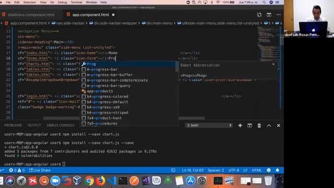Kill the terminal with trash icon
Screen dimensions: 334x188
click(259, 125)
